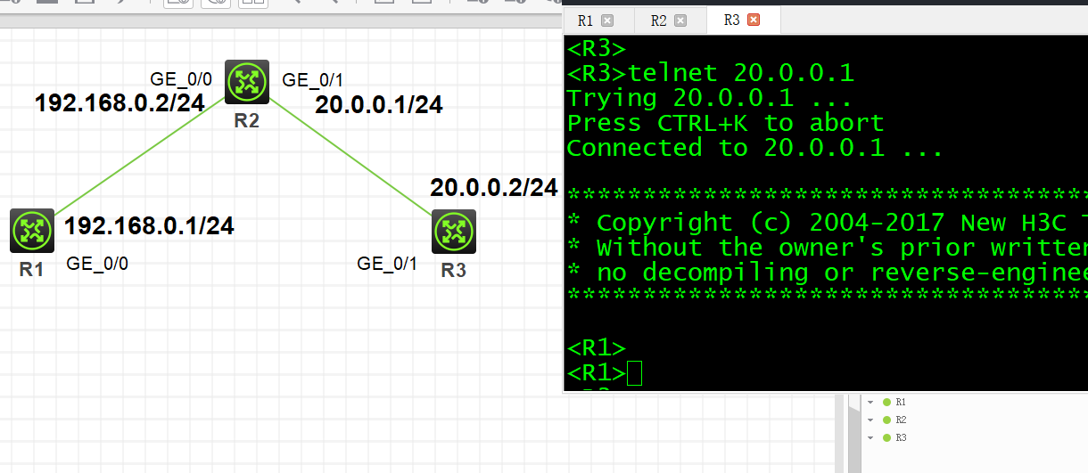The image size is (1088, 473).
Task: Select the R2 router icon on the topology
Action: point(246,83)
